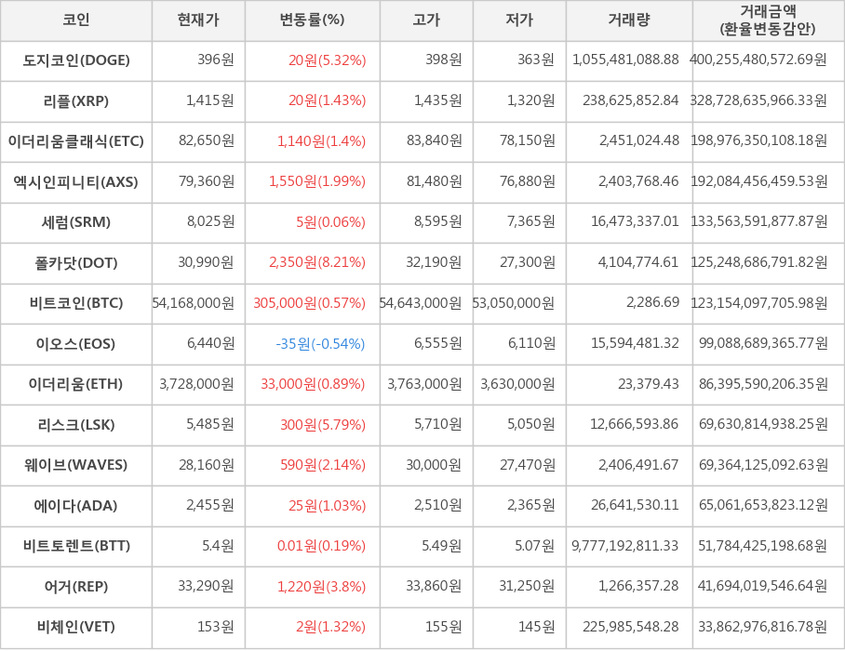Select 비트코인(BTC) in the coin list

76,303
